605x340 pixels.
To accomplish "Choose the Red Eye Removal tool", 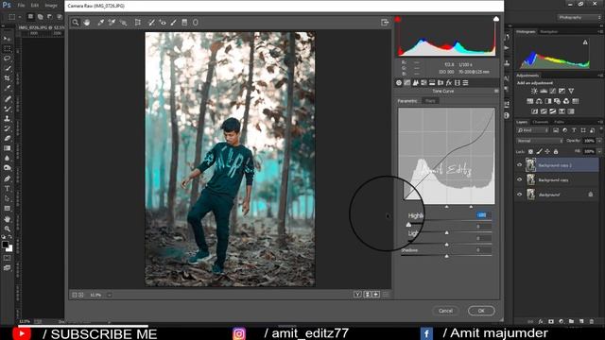I will (x=163, y=23).
